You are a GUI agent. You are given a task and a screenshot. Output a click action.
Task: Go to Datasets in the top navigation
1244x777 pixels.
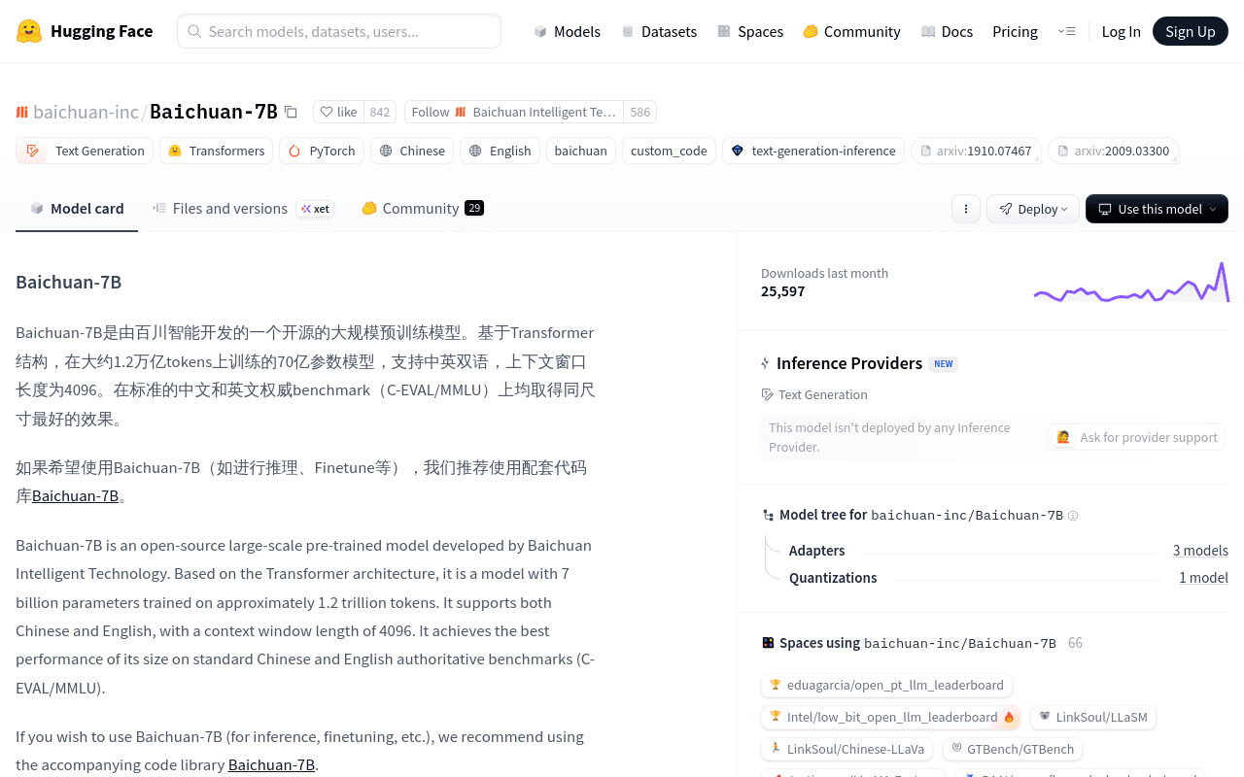point(659,31)
